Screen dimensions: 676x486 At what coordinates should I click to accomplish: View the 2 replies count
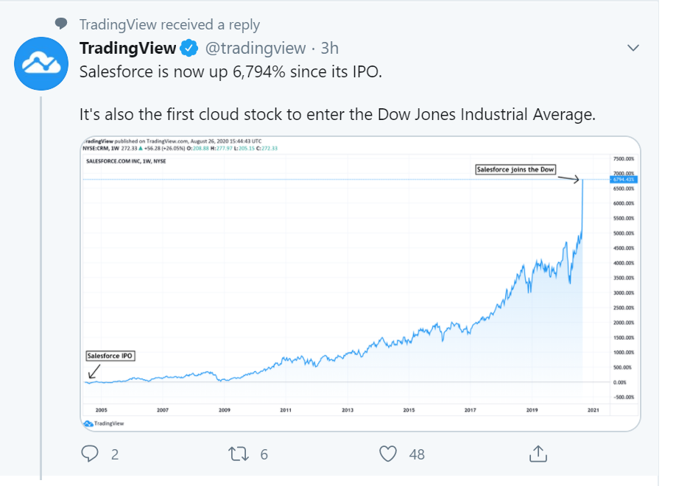coord(116,454)
